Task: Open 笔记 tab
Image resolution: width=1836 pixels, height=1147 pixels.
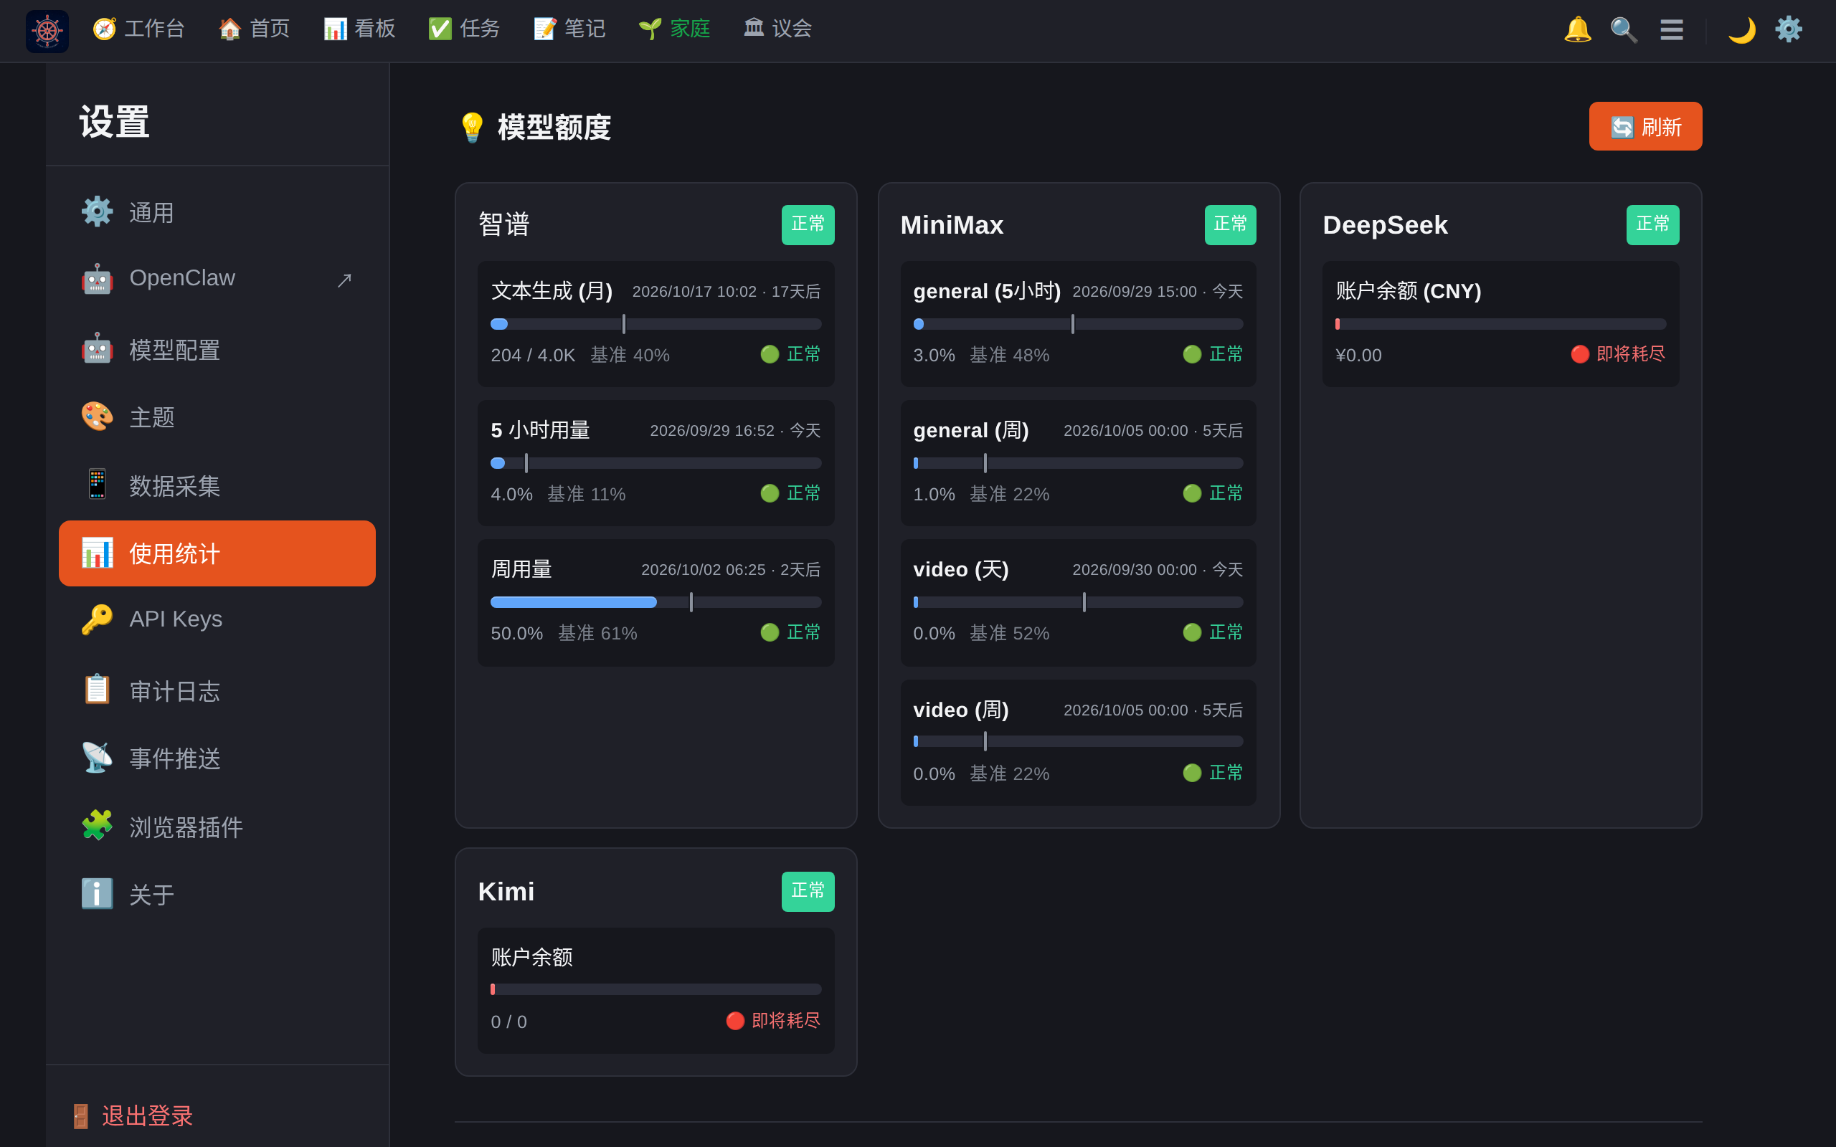Action: click(x=569, y=29)
